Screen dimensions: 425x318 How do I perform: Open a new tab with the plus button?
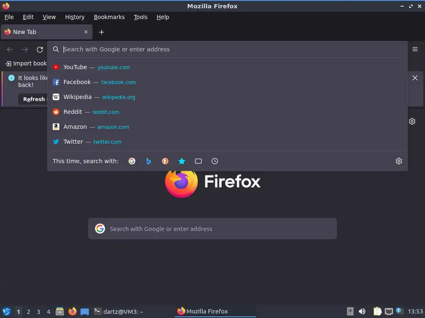pyautogui.click(x=101, y=32)
